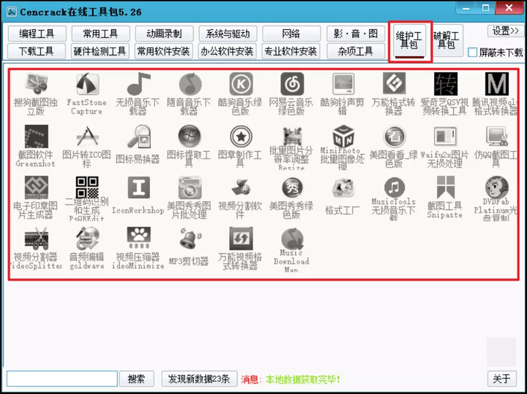This screenshot has height=394, width=527.
Task: Launch 酷狗音乐绿色版 icon
Action: click(240, 84)
